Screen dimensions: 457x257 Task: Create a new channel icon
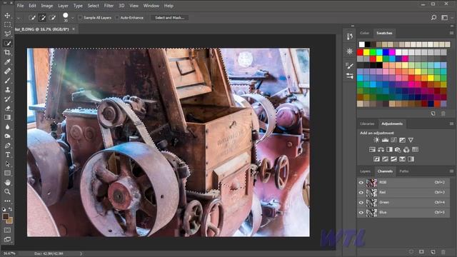tap(433, 252)
